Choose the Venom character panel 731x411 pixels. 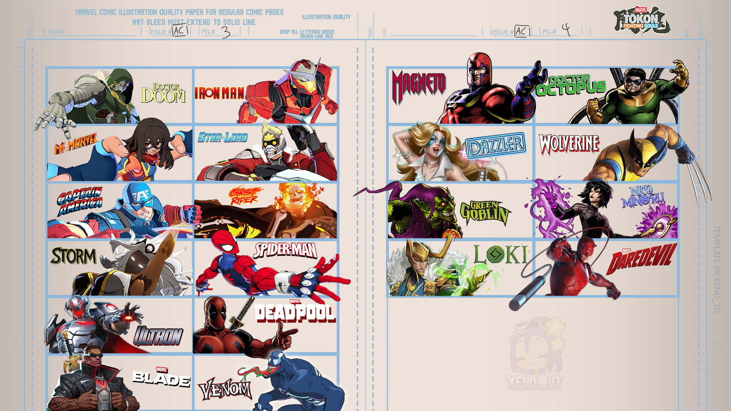266,384
